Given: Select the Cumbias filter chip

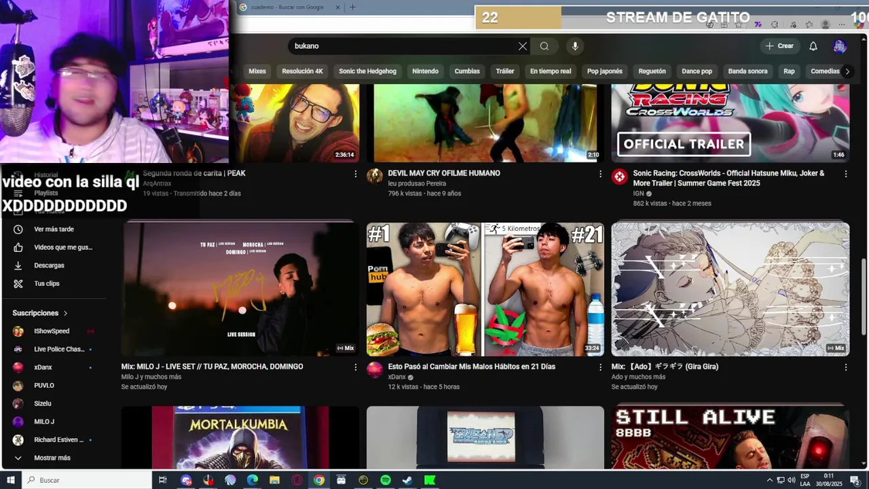Looking at the screenshot, I should [467, 71].
